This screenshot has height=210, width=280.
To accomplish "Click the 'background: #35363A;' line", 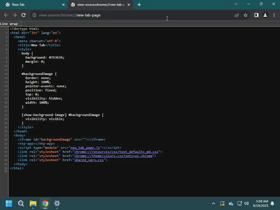I will (45, 57).
